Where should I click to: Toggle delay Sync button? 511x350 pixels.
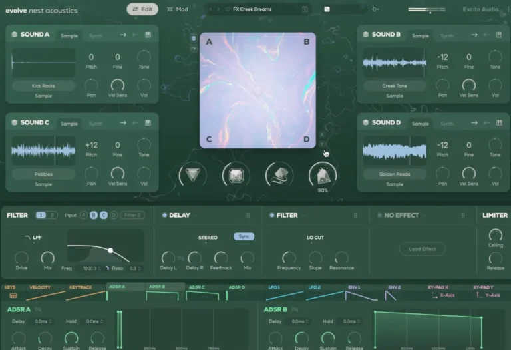tap(244, 236)
